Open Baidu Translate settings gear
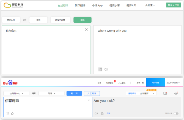Viewport: 184px width, 120px height. point(176,93)
